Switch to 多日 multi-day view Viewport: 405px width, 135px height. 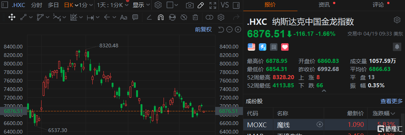pyautogui.click(x=53, y=5)
